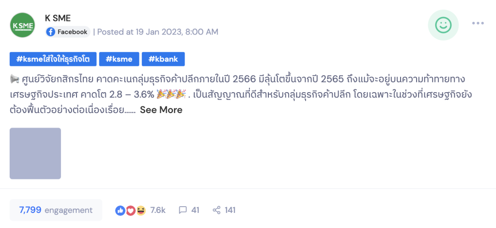Select the #ksmeใส่ใจให้ธุรกิจโต hashtag
The width and height of the screenshot is (496, 228).
click(53, 59)
